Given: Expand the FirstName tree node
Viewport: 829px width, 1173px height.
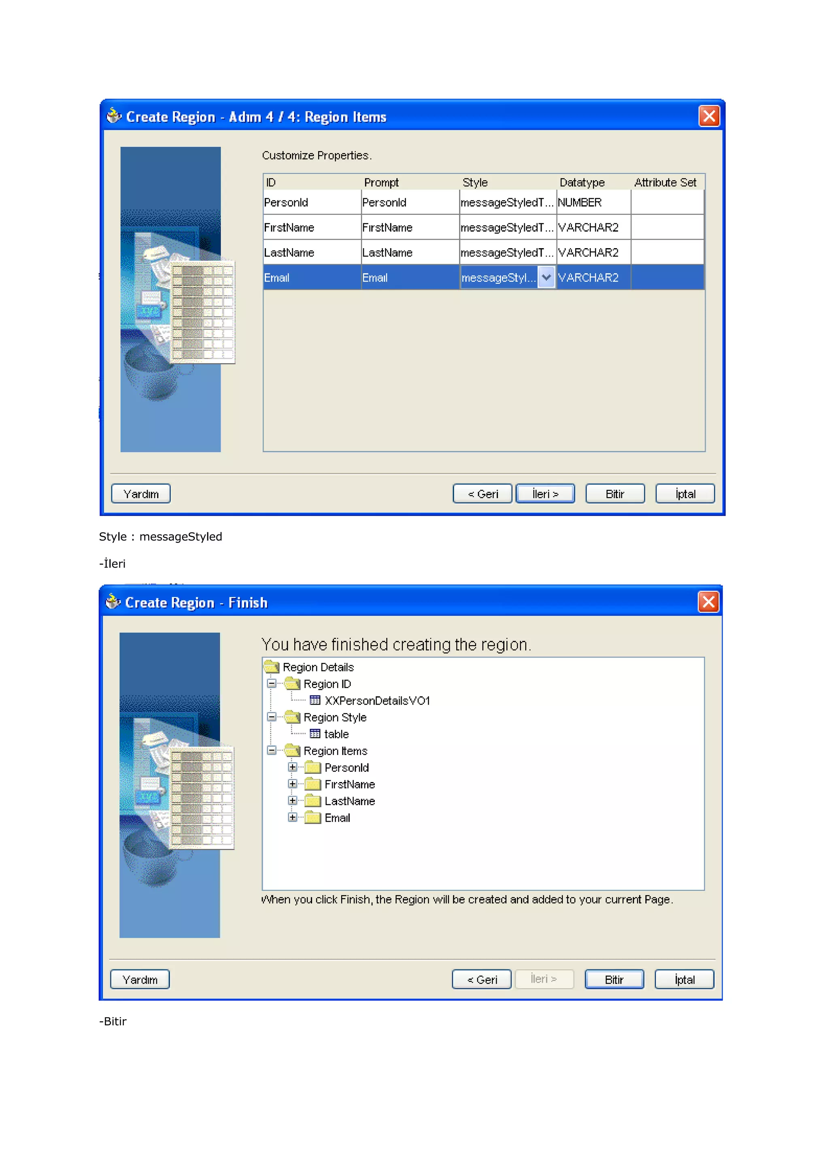Looking at the screenshot, I should (292, 784).
